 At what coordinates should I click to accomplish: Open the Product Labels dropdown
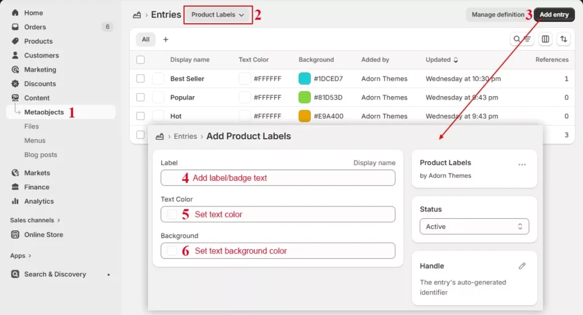click(218, 15)
